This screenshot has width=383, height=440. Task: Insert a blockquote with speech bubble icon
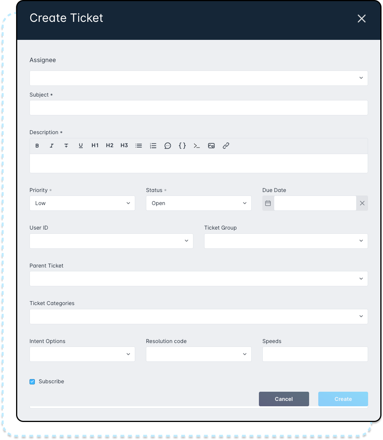tap(168, 146)
